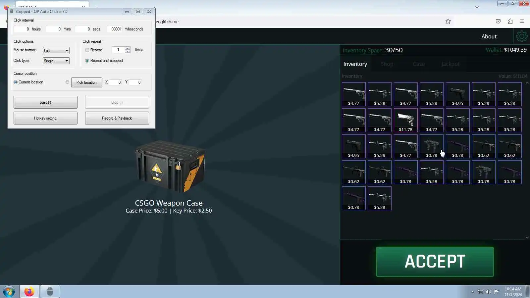Click the Case Price and Key Price line

coord(169,211)
